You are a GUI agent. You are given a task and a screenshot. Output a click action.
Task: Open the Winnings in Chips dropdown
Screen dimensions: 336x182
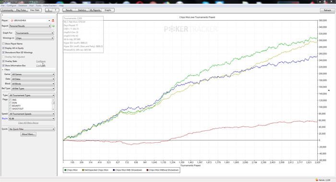click(x=35, y=38)
